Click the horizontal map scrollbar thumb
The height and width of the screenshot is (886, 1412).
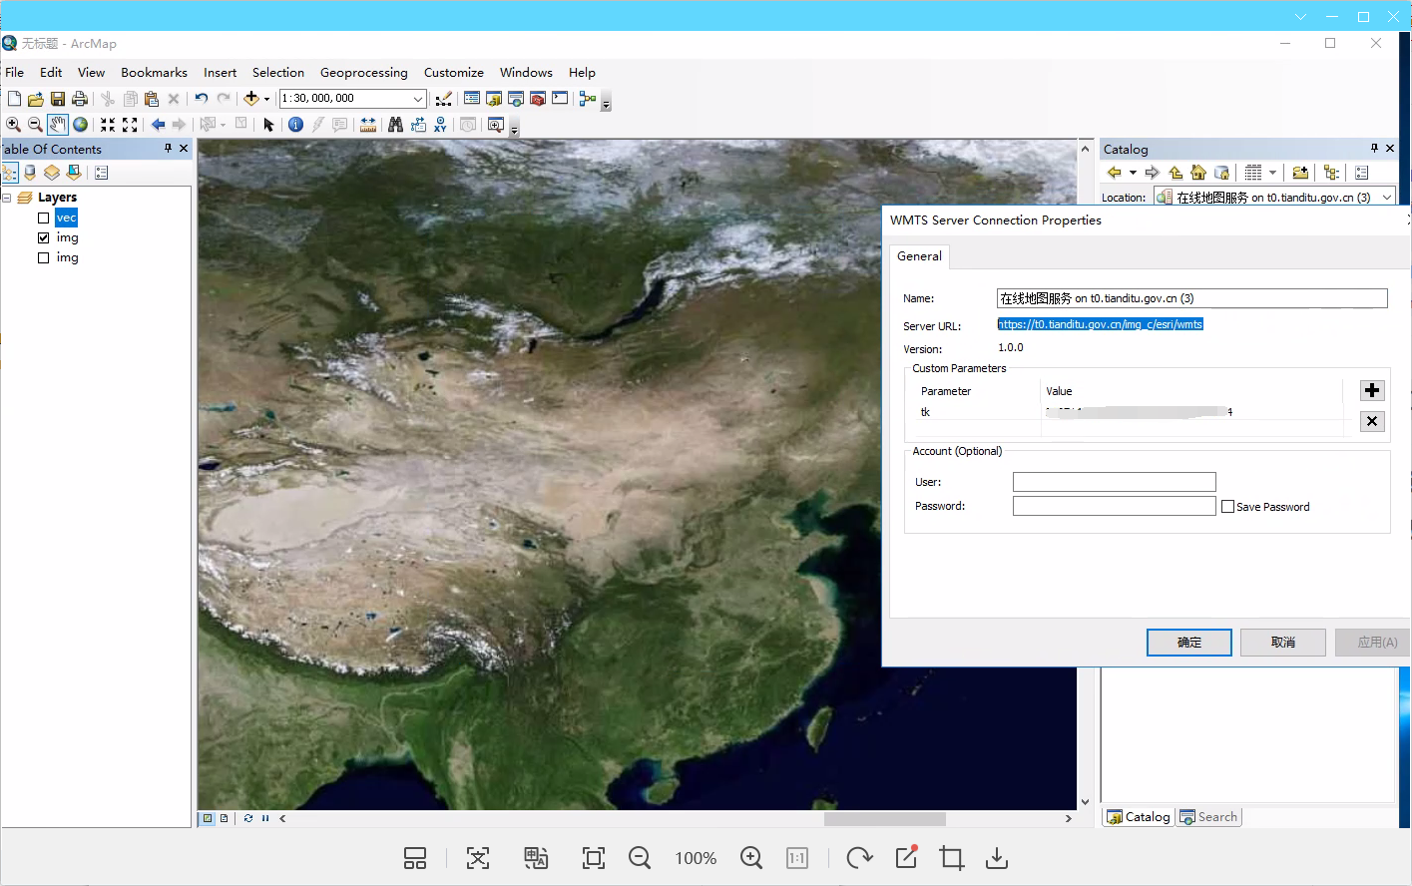pos(884,819)
